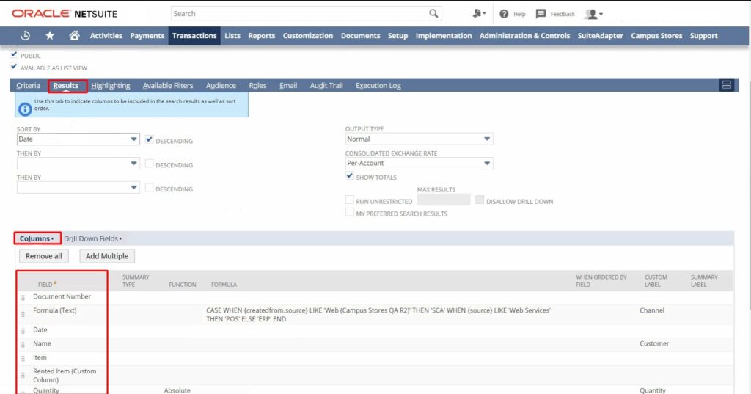Screen dimensions: 751x394
Task: Open the Recent Records clock icon
Action: click(x=26, y=35)
